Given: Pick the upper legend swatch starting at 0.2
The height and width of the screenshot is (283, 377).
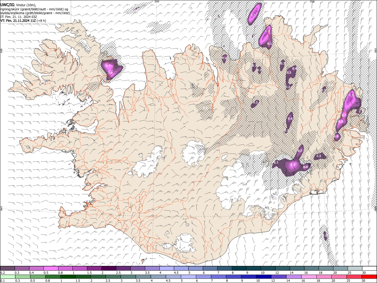Looking at the screenshot, I should 7,269.
